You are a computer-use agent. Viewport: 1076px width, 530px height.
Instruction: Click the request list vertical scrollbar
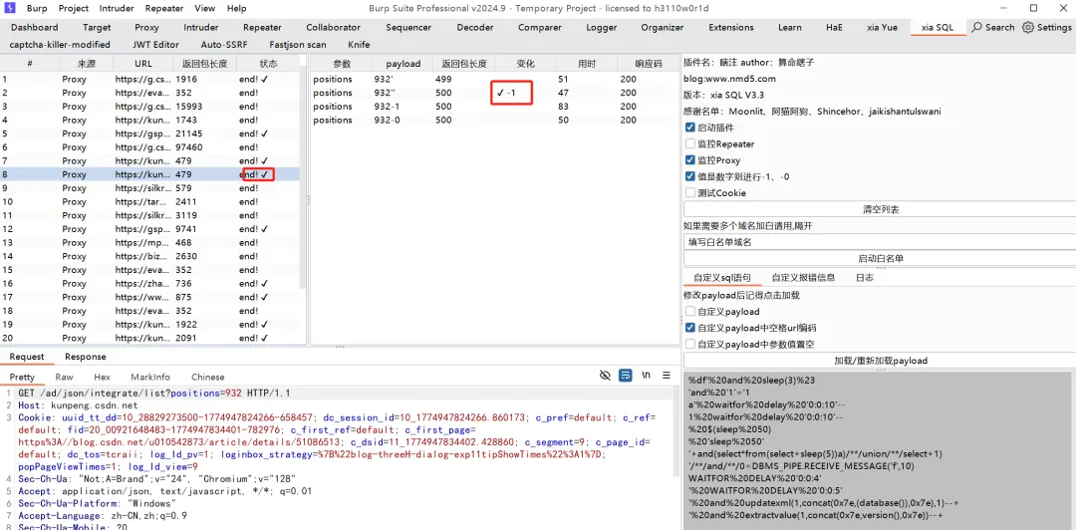pyautogui.click(x=303, y=178)
